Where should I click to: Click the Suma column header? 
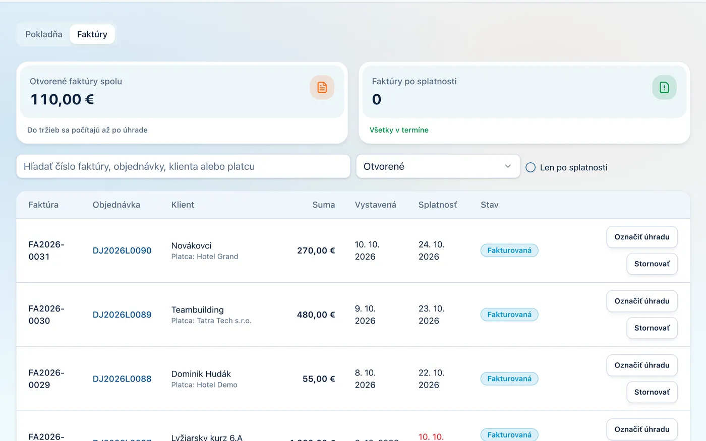point(324,205)
